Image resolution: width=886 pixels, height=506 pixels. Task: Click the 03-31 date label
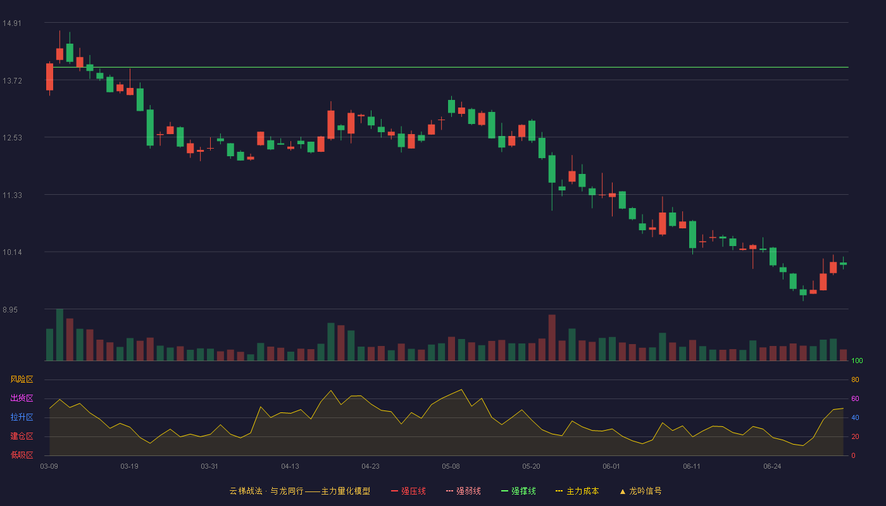tap(209, 466)
